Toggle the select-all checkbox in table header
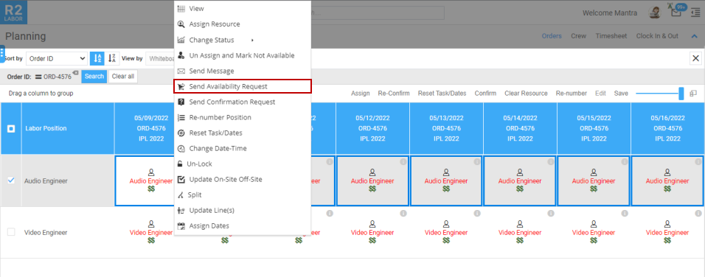This screenshot has height=277, width=705. tap(11, 128)
